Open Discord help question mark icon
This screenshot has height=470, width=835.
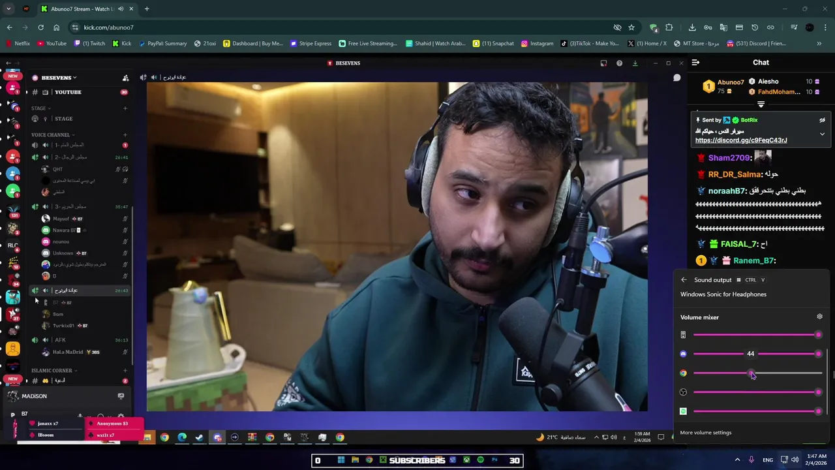pyautogui.click(x=619, y=63)
